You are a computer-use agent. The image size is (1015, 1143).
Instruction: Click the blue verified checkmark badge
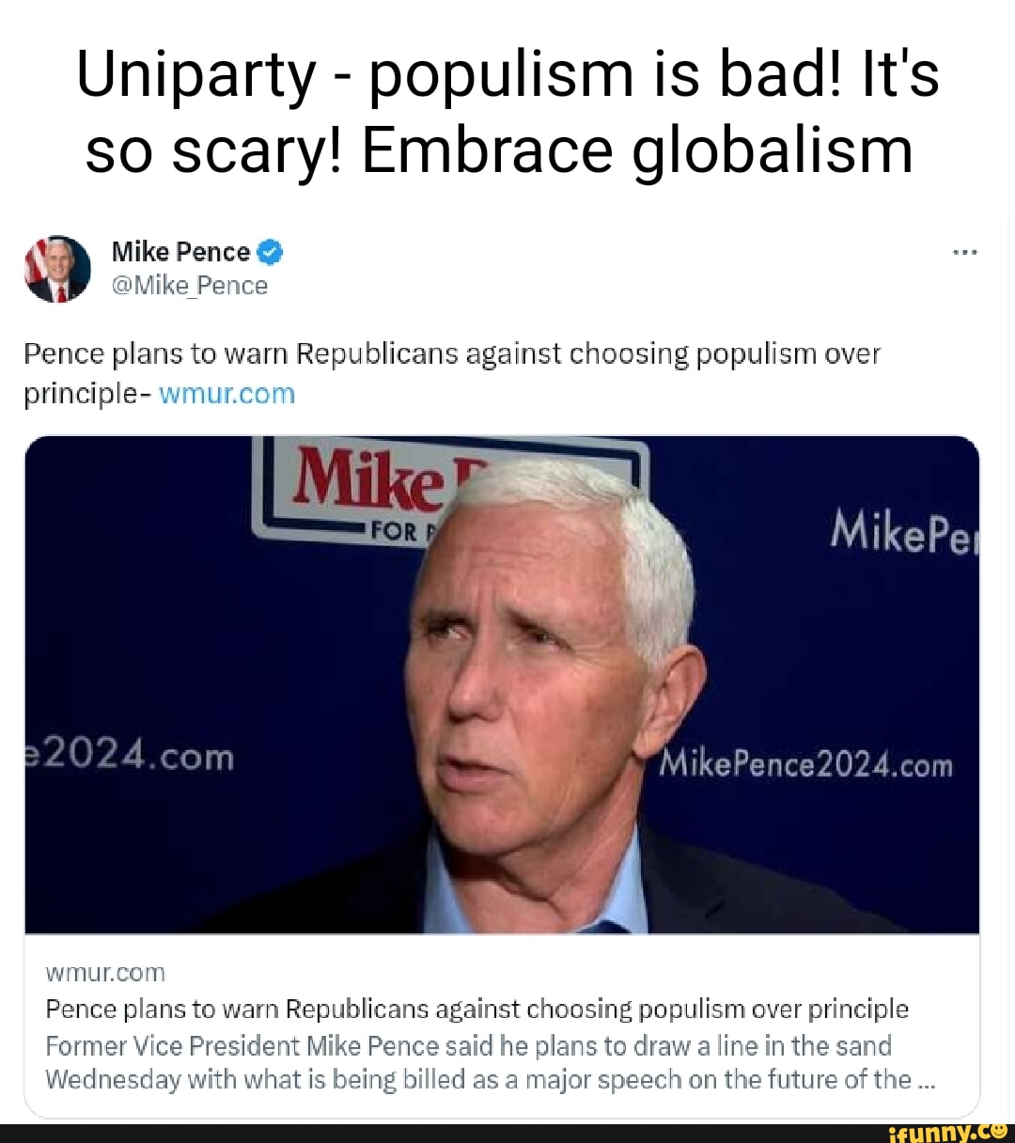coord(269,252)
